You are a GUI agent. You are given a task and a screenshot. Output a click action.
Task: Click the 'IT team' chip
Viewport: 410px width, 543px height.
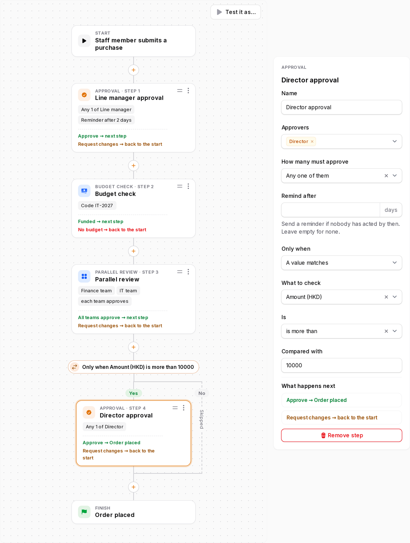point(128,291)
